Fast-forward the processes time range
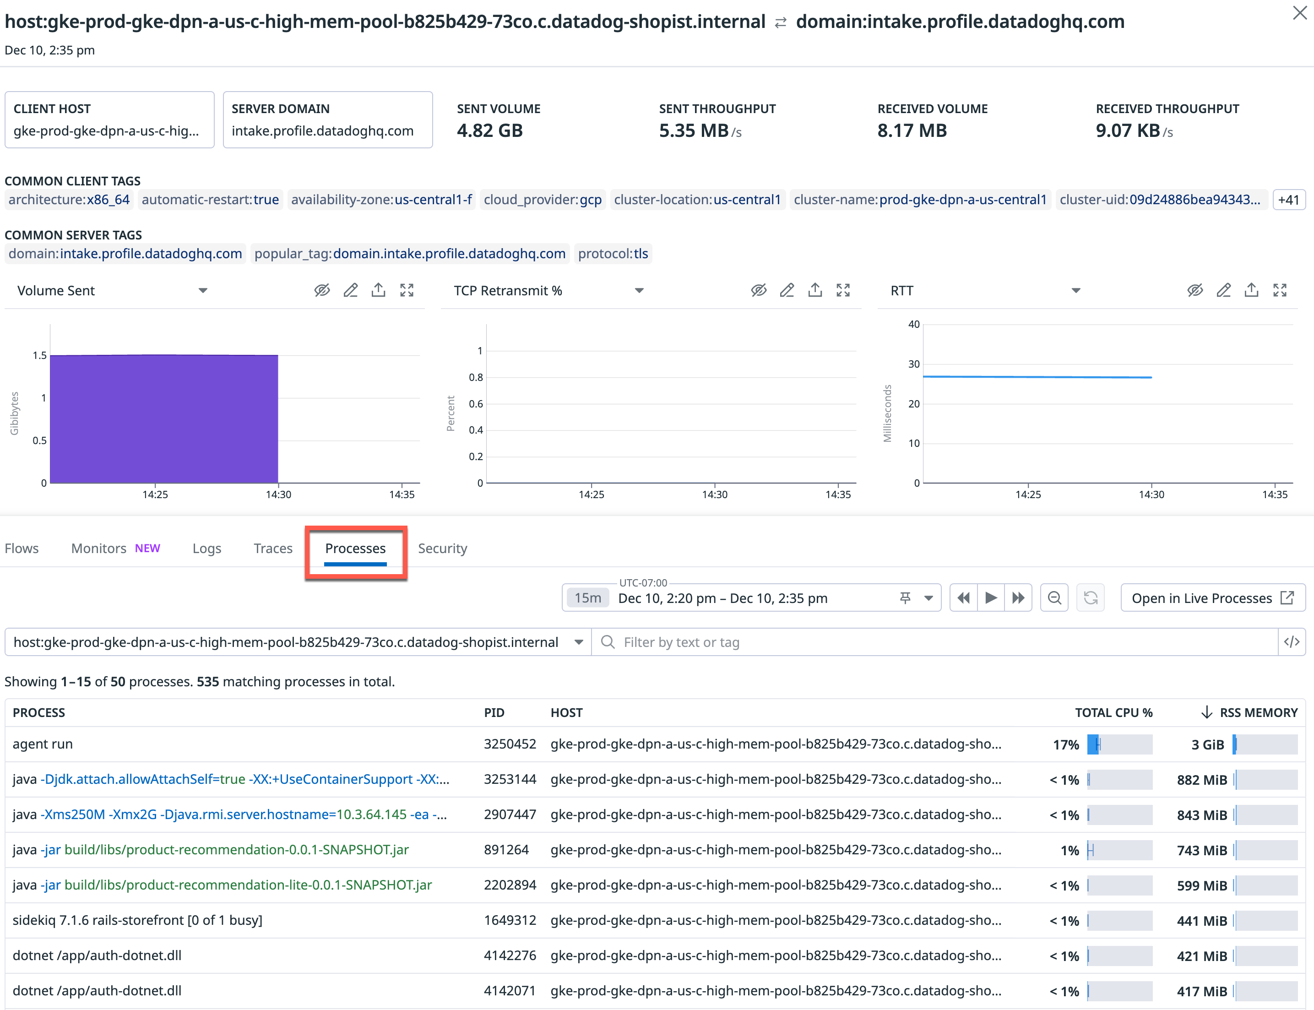This screenshot has height=1010, width=1314. [1018, 597]
